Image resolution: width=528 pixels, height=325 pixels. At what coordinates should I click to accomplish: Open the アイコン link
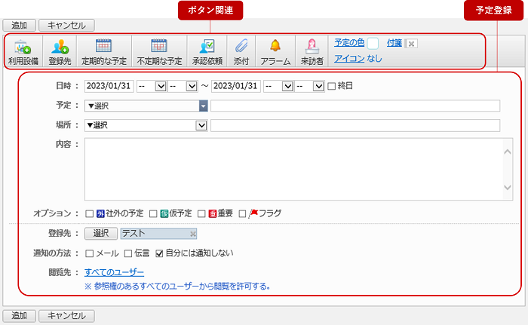[349, 58]
